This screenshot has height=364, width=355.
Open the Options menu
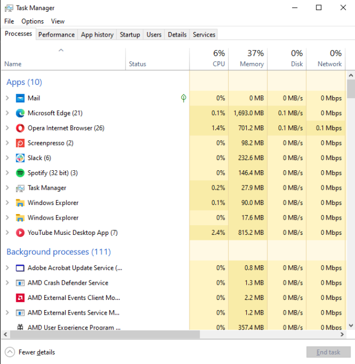[x=33, y=21]
